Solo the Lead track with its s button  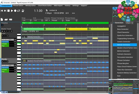(5, 36)
